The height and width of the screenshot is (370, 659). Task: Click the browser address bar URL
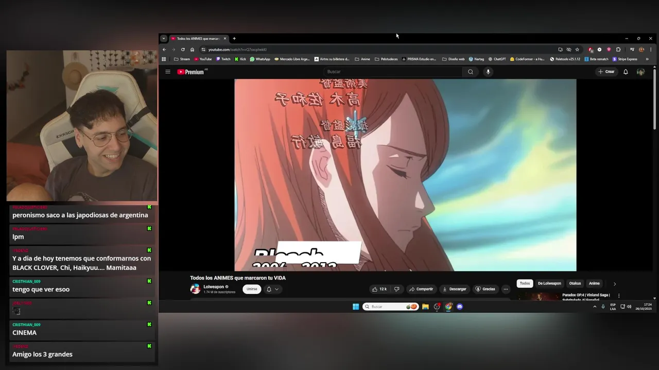[237, 50]
